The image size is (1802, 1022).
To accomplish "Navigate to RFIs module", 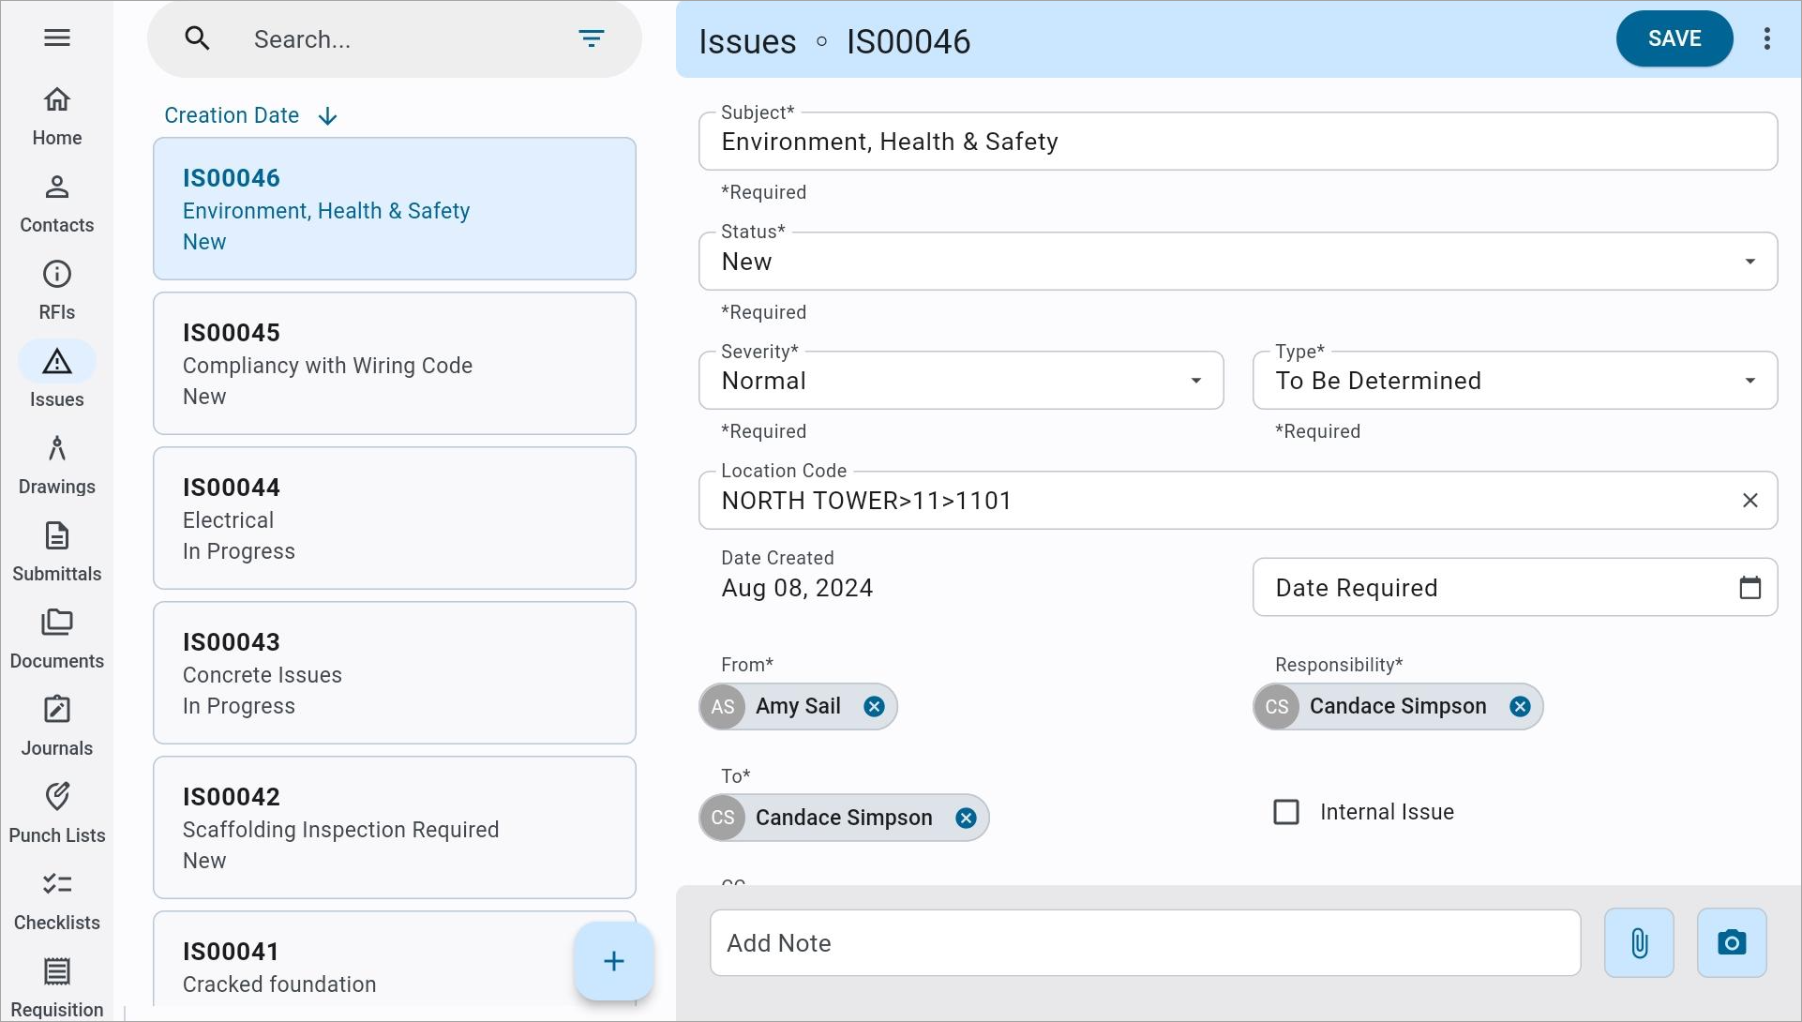I will tap(57, 290).
